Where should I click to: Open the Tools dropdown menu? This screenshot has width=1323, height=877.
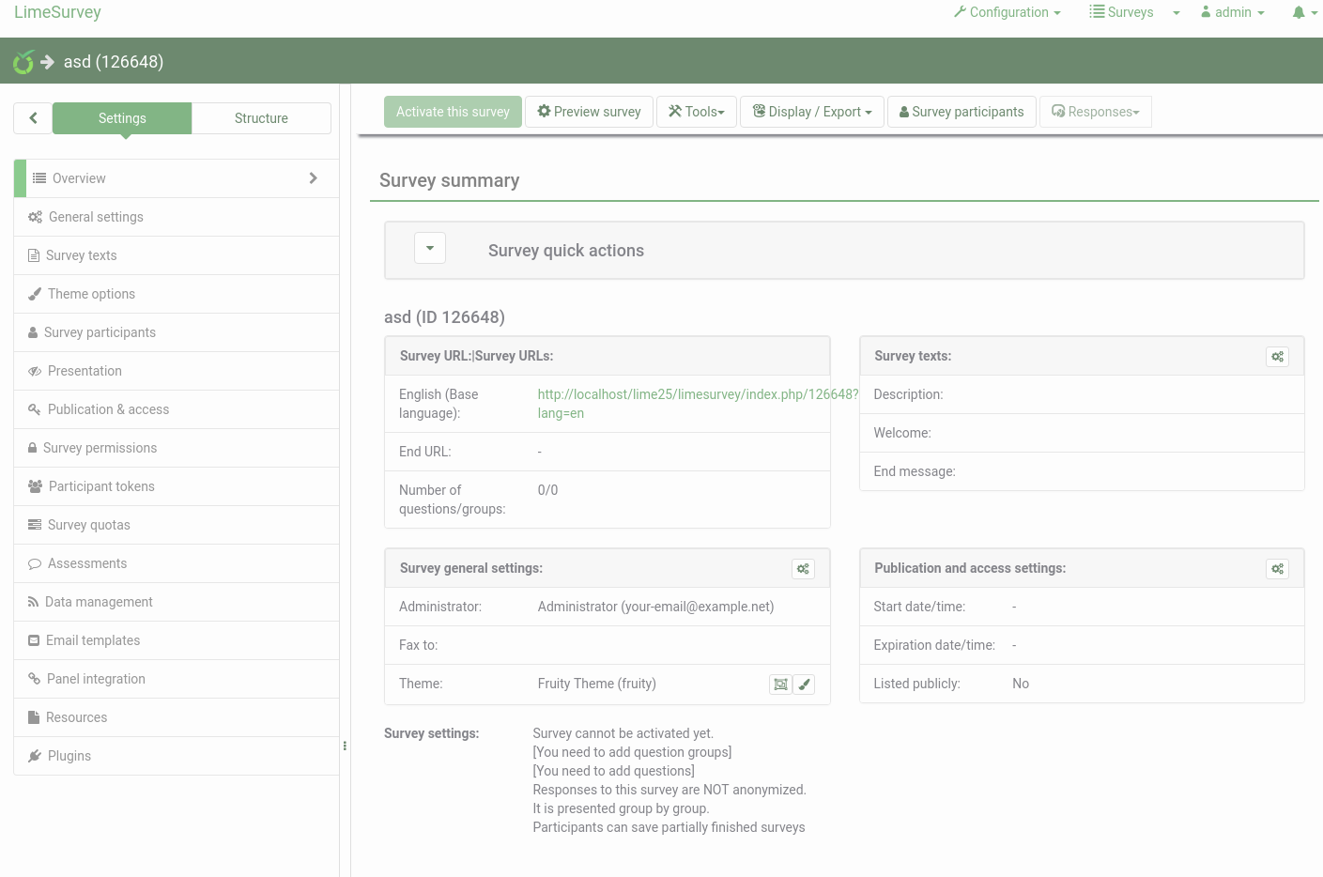pos(697,112)
